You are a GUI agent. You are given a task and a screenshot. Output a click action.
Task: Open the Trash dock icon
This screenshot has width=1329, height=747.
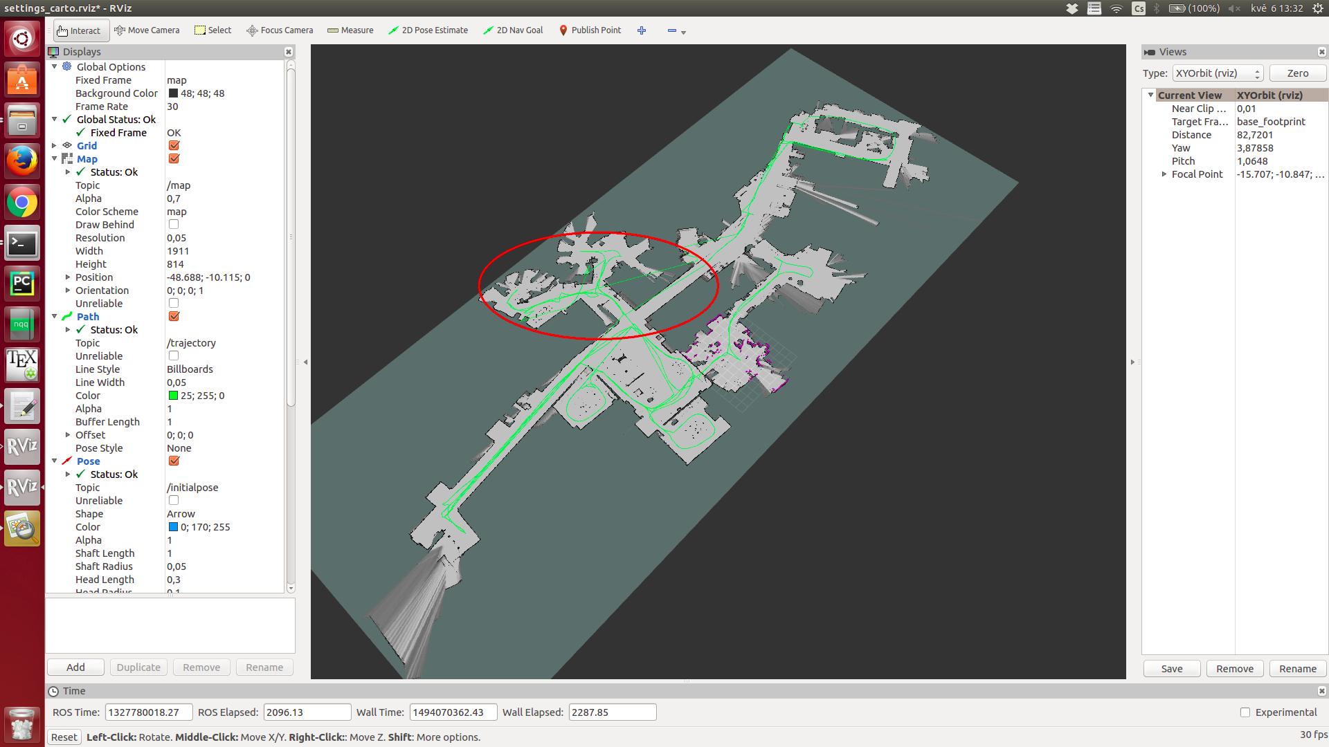[x=22, y=724]
